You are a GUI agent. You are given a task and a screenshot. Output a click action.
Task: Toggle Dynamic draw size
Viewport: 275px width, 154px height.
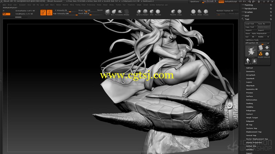(100, 10)
